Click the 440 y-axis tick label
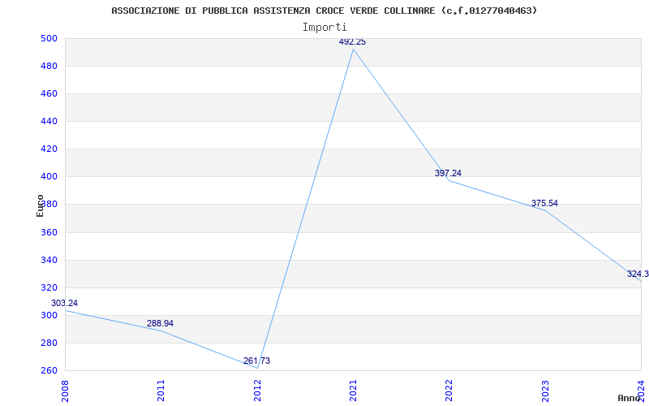 point(48,121)
